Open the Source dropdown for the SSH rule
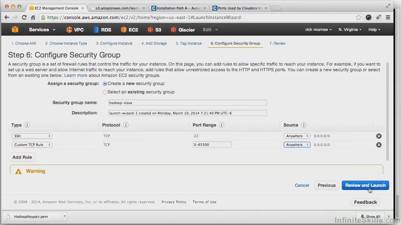Image resolution: width=401 pixels, height=225 pixels. coord(297,136)
